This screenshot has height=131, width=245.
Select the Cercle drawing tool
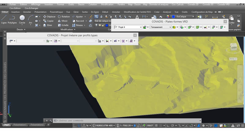click(22, 19)
